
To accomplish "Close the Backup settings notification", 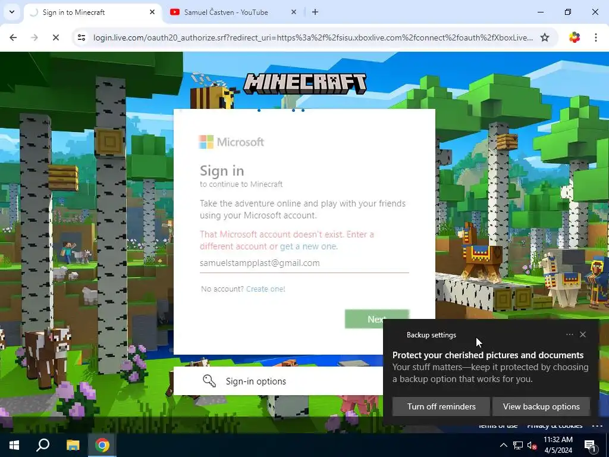I will click(583, 334).
